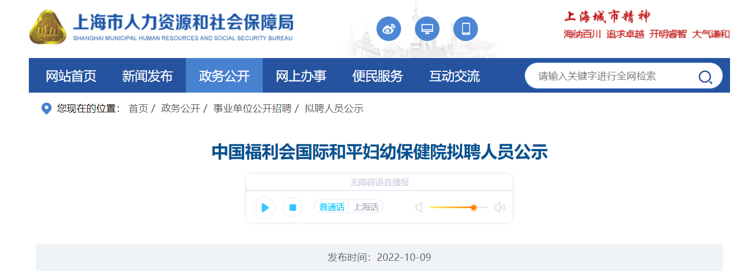Click the 上海城市精神 slogan banner
Image resolution: width=753 pixels, height=280 pixels.
click(646, 26)
